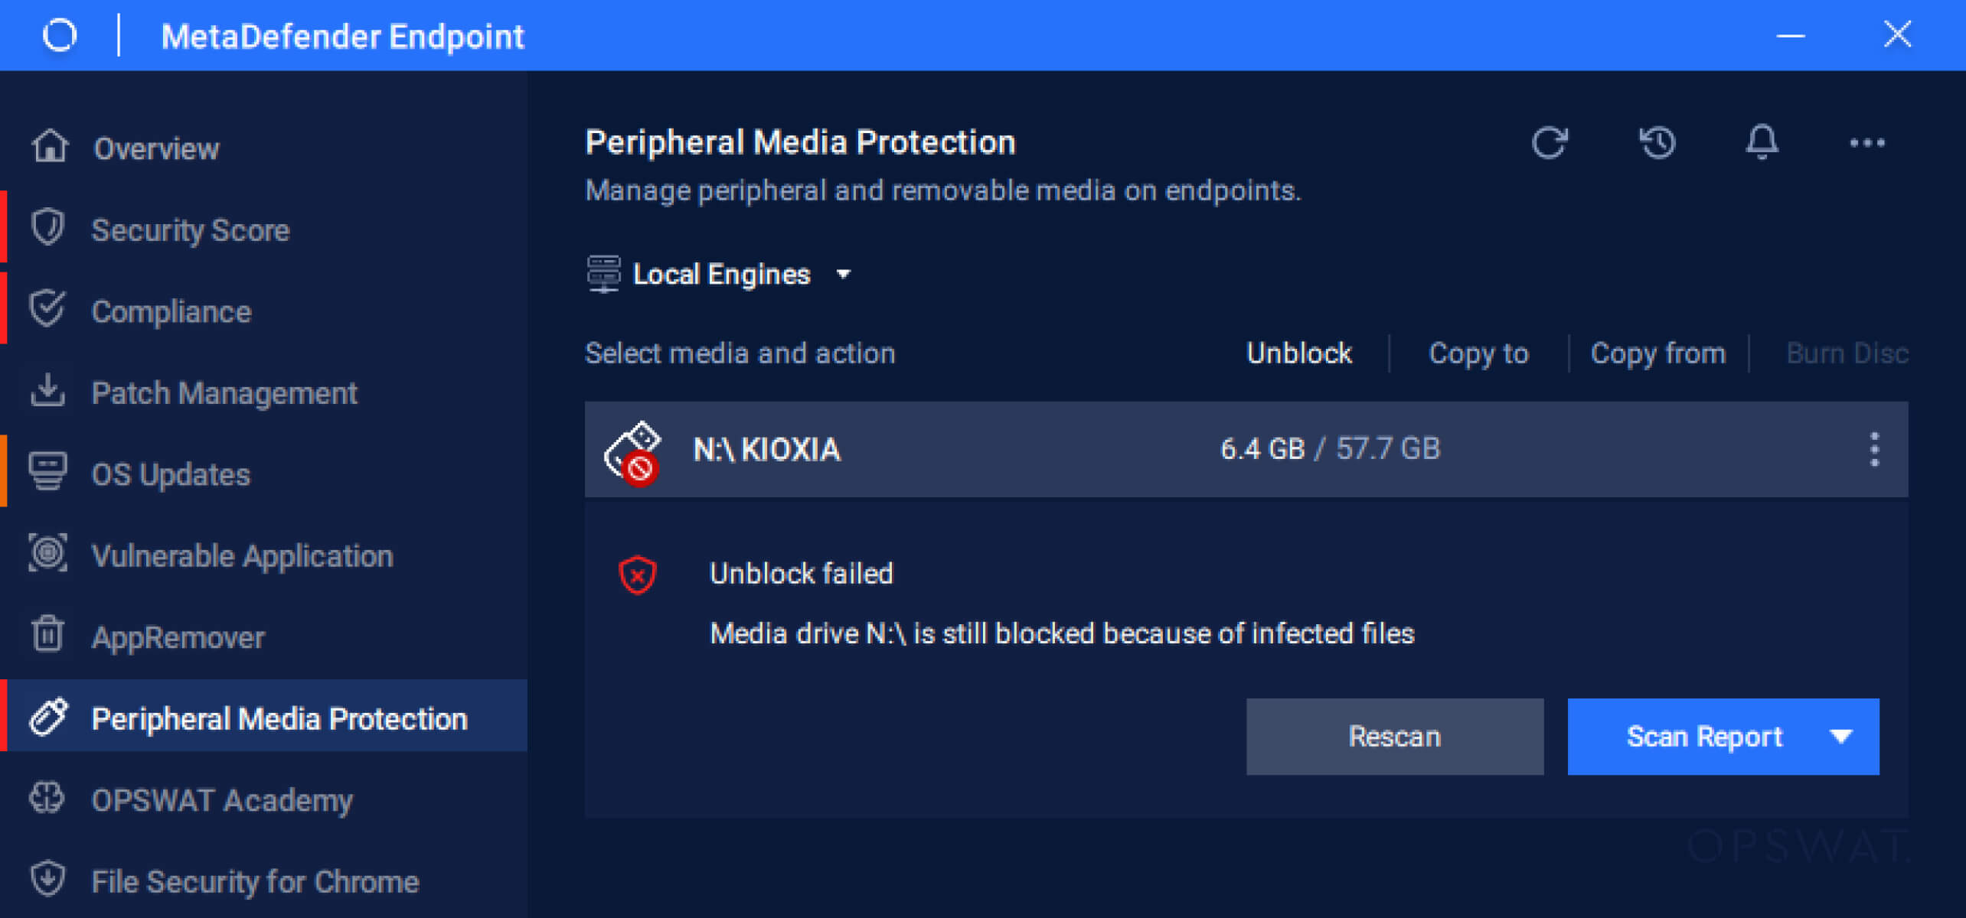This screenshot has height=918, width=1966.
Task: Click the notification bell icon
Action: (1762, 142)
